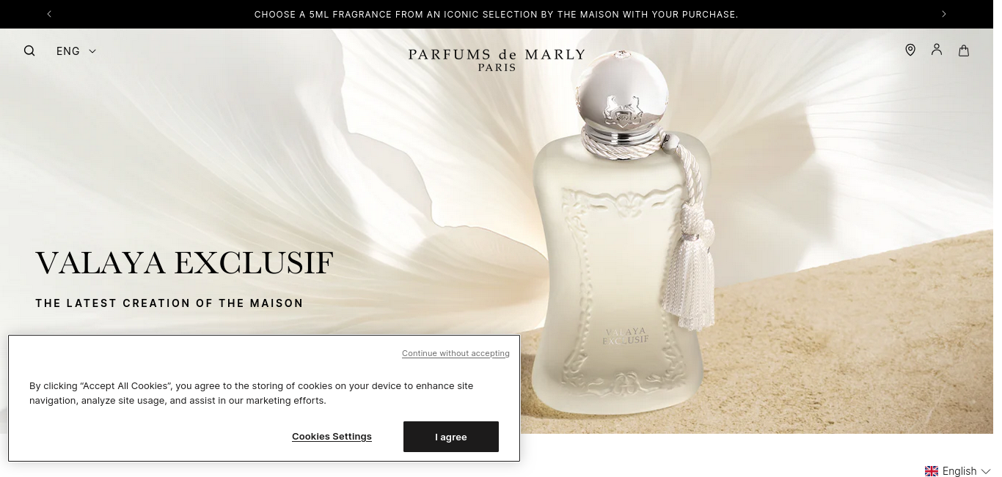1002x477 pixels.
Task: Open the shopping bag icon
Action: click(x=964, y=50)
